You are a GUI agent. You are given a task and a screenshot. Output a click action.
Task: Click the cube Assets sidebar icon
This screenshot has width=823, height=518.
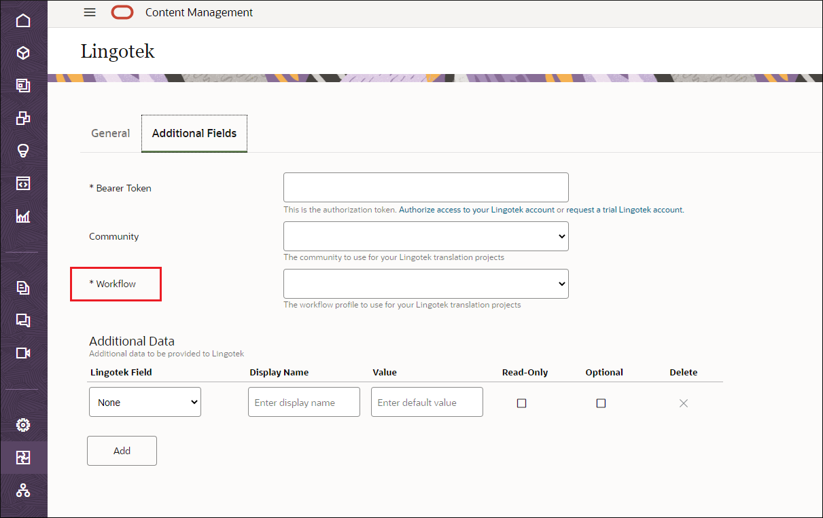pos(23,53)
